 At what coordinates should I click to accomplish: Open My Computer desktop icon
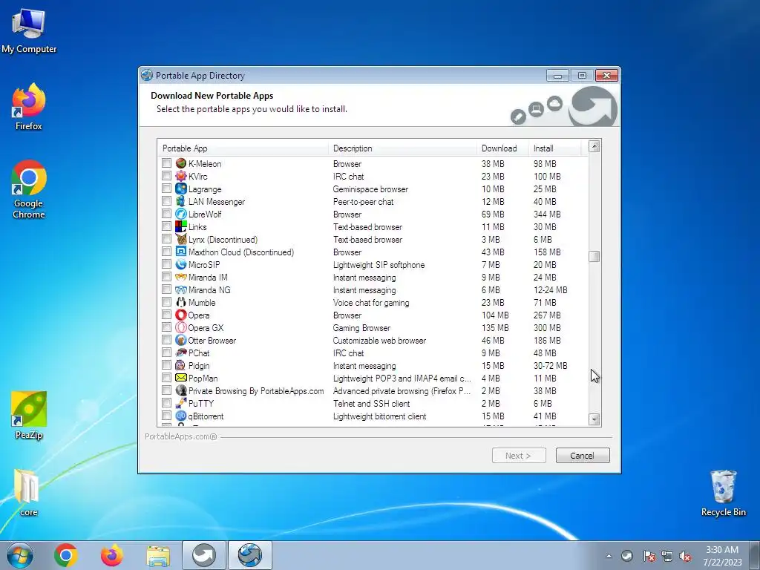pos(29,30)
